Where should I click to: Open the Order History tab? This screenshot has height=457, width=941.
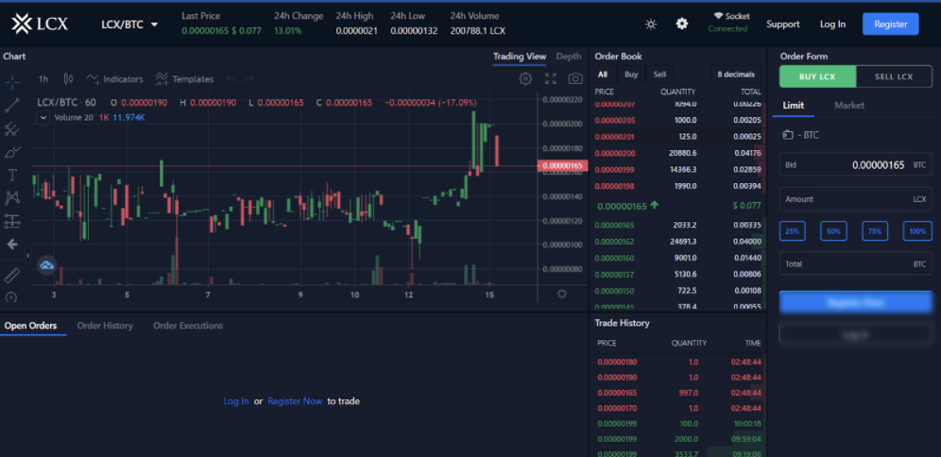105,326
